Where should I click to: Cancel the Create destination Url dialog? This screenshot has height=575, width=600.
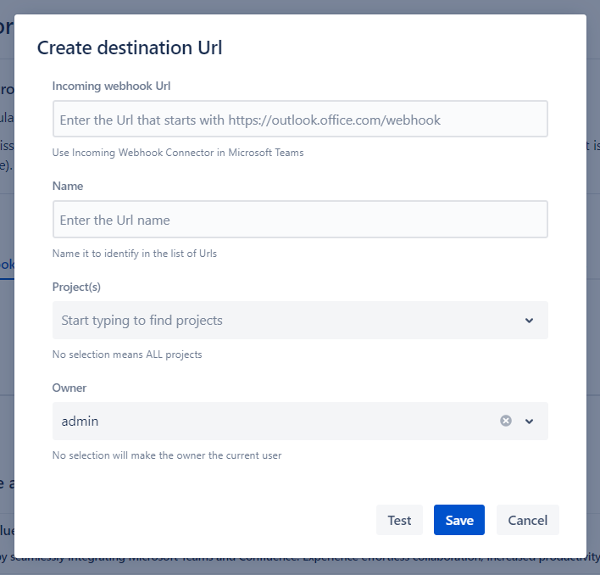(x=527, y=520)
